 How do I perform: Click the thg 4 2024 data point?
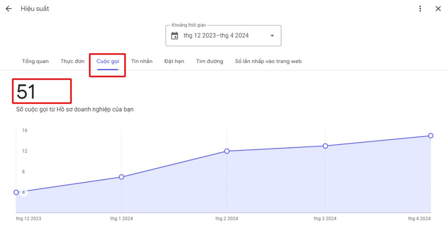(x=430, y=136)
